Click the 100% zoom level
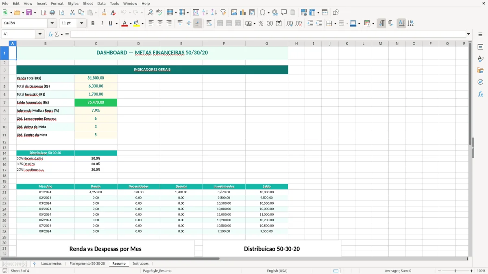Image resolution: width=488 pixels, height=274 pixels. click(481, 271)
